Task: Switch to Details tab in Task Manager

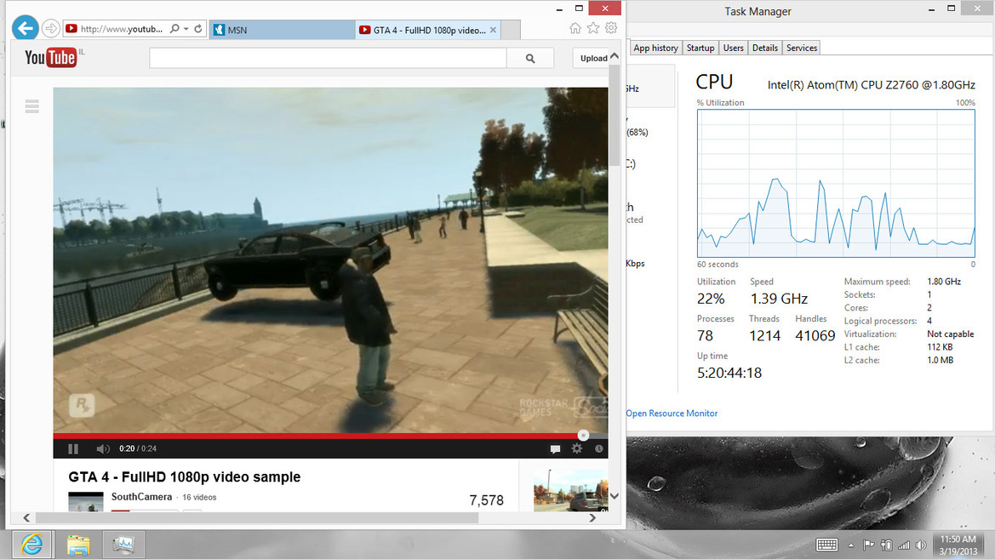Action: (x=764, y=48)
